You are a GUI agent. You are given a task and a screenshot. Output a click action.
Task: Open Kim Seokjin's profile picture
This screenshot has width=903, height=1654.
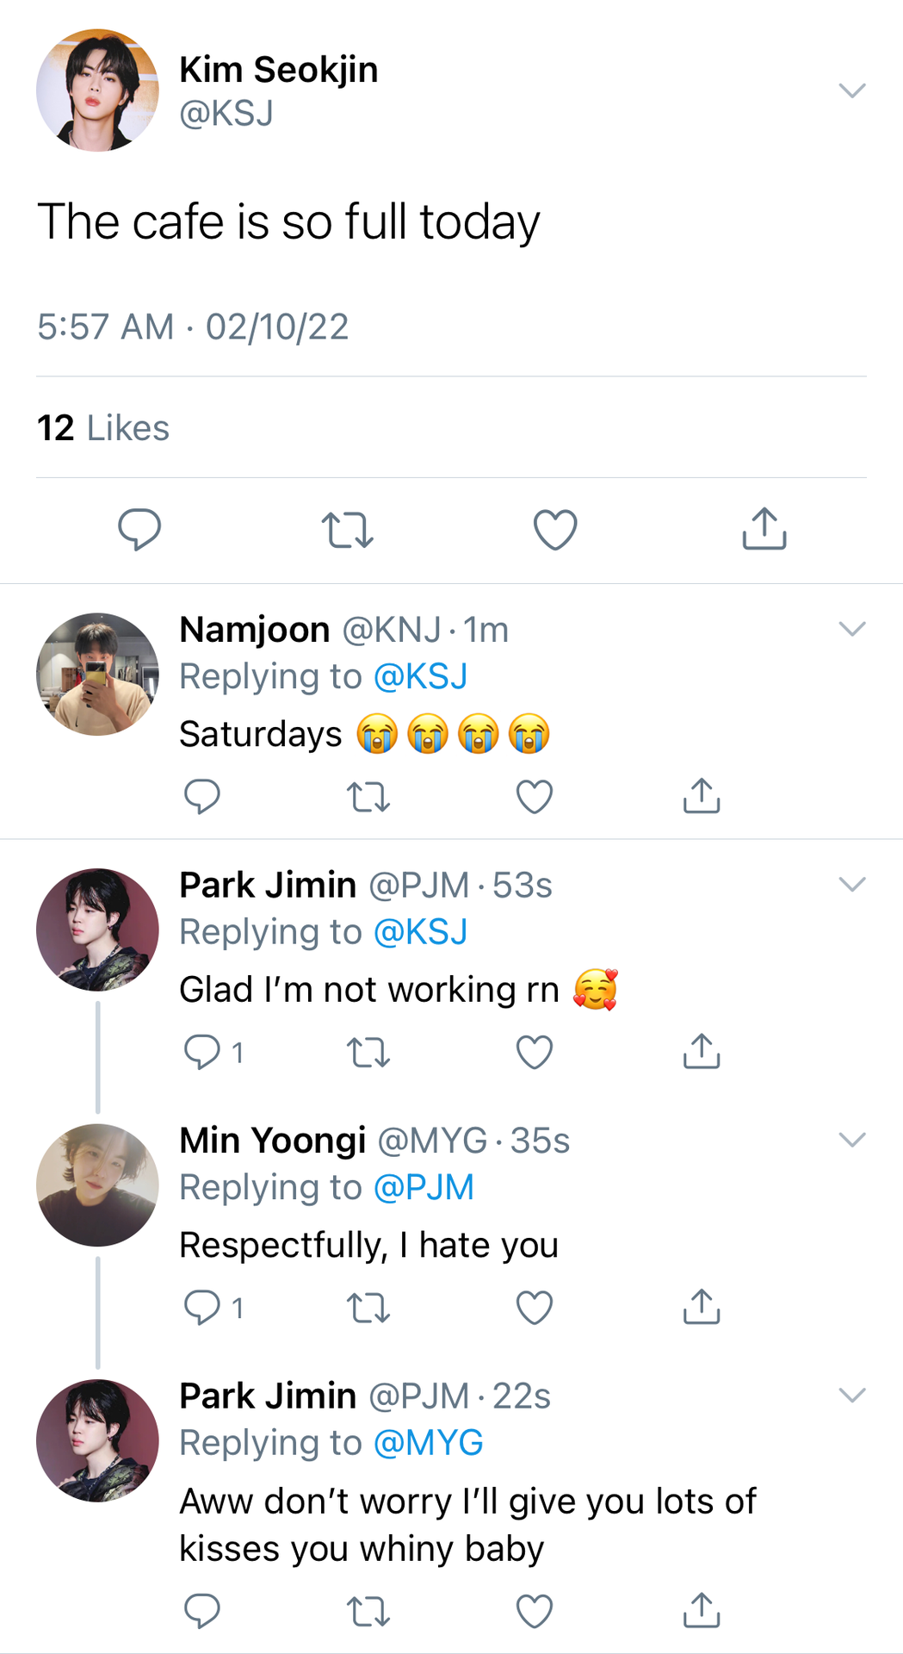97,90
